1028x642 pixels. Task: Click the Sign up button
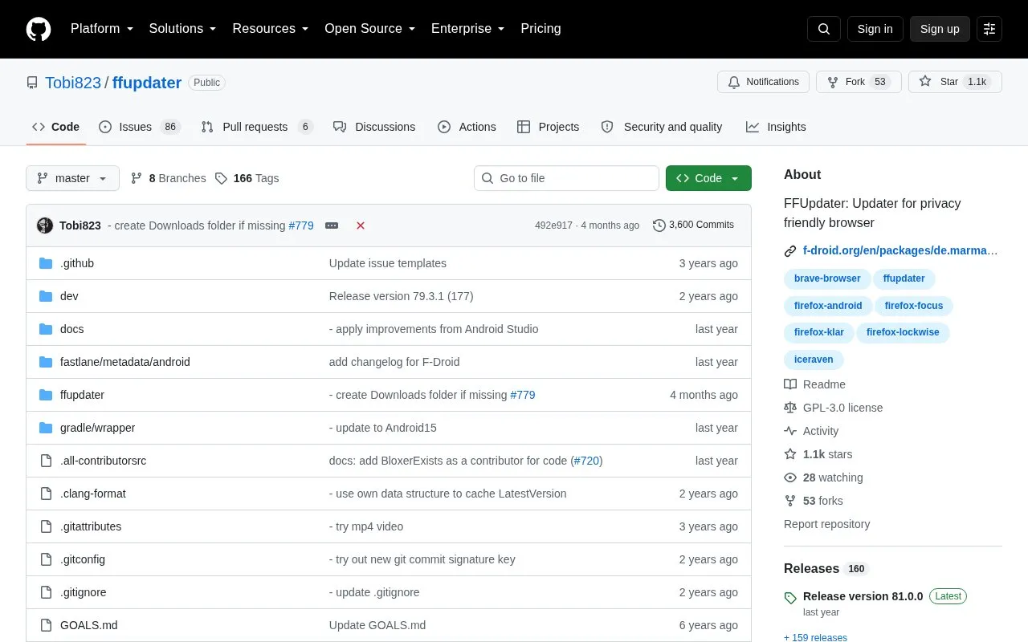point(940,29)
